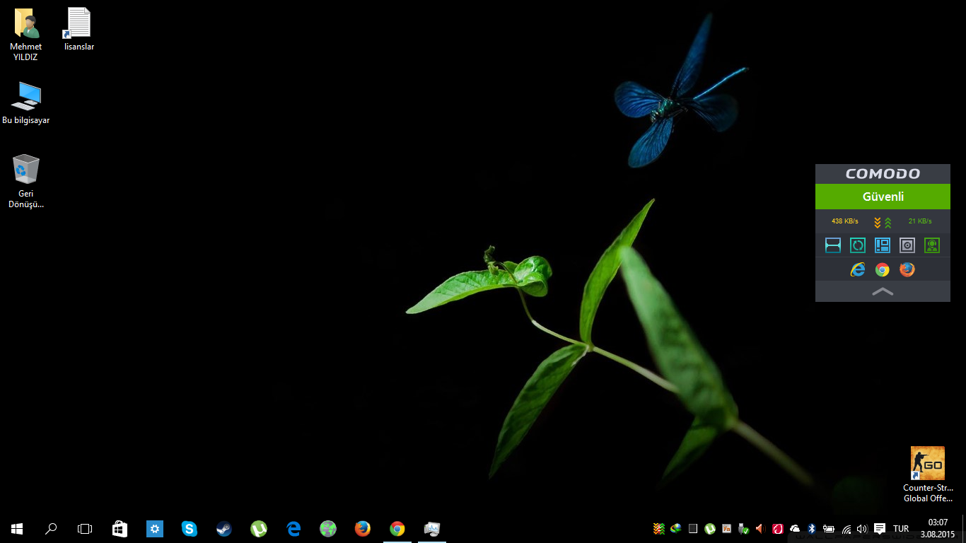Click the green Güvenli status banner
The width and height of the screenshot is (966, 543).
tap(883, 197)
